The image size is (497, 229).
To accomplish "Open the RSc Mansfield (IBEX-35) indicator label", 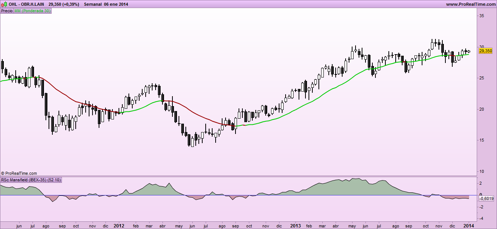I will tap(31, 180).
